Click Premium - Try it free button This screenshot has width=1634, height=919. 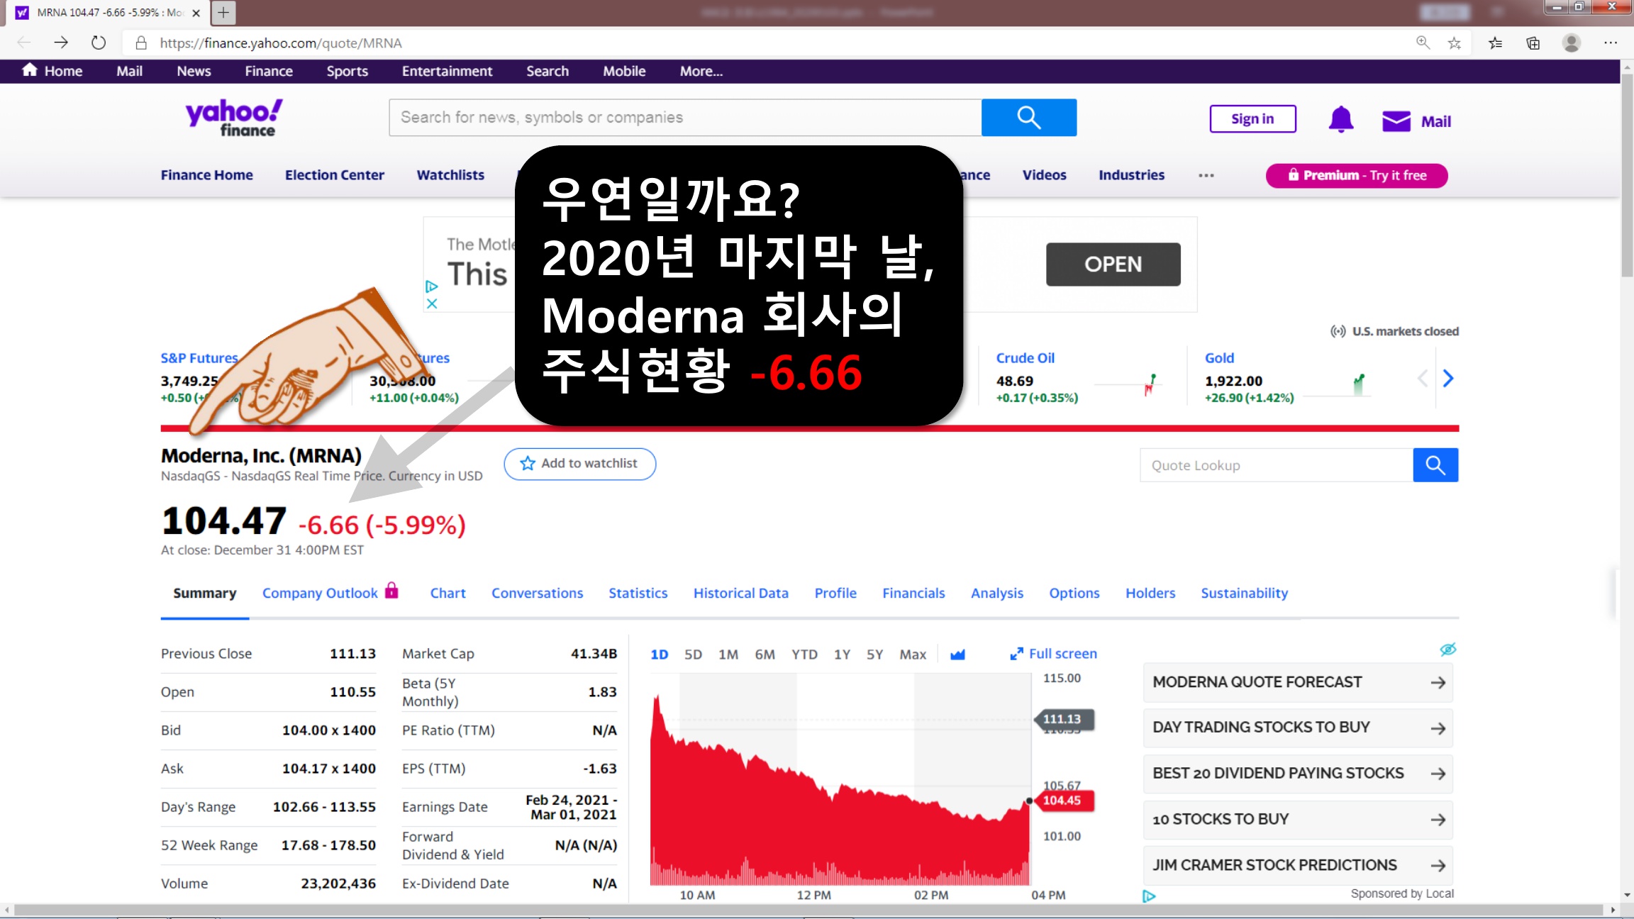1357,175
